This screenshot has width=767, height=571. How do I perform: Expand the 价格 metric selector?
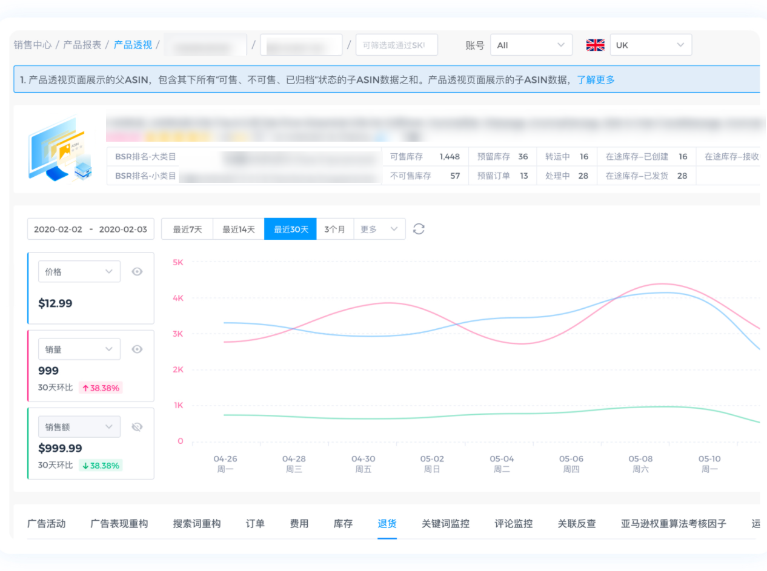(79, 272)
